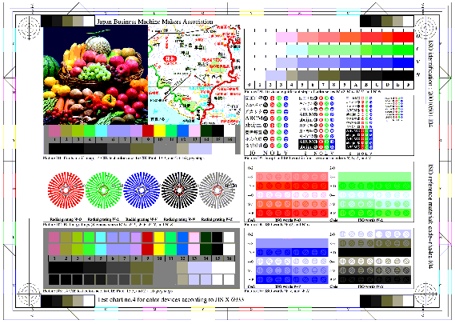
Task: Pick the yellow swatch below the fruit photo
Action: coord(159,130)
